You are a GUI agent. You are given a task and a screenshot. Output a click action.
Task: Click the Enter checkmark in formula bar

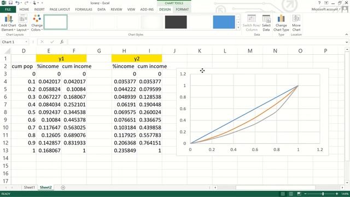coord(52,42)
